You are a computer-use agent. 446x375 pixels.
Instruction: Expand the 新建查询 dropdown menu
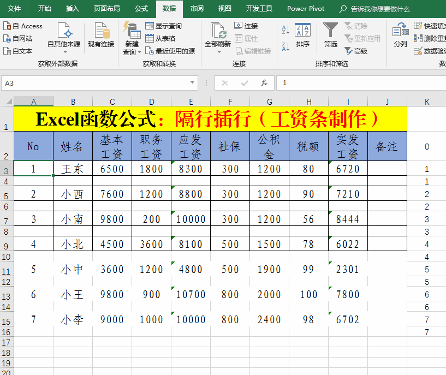coord(139,52)
